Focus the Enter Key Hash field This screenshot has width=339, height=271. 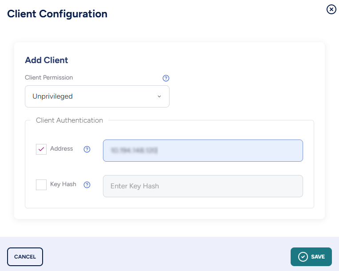(203, 186)
